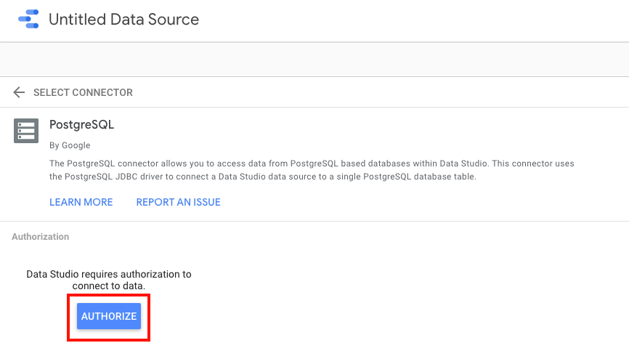Click the 'PostgreSQL JDBC driver' description line
This screenshot has height=351, width=629.
[261, 177]
